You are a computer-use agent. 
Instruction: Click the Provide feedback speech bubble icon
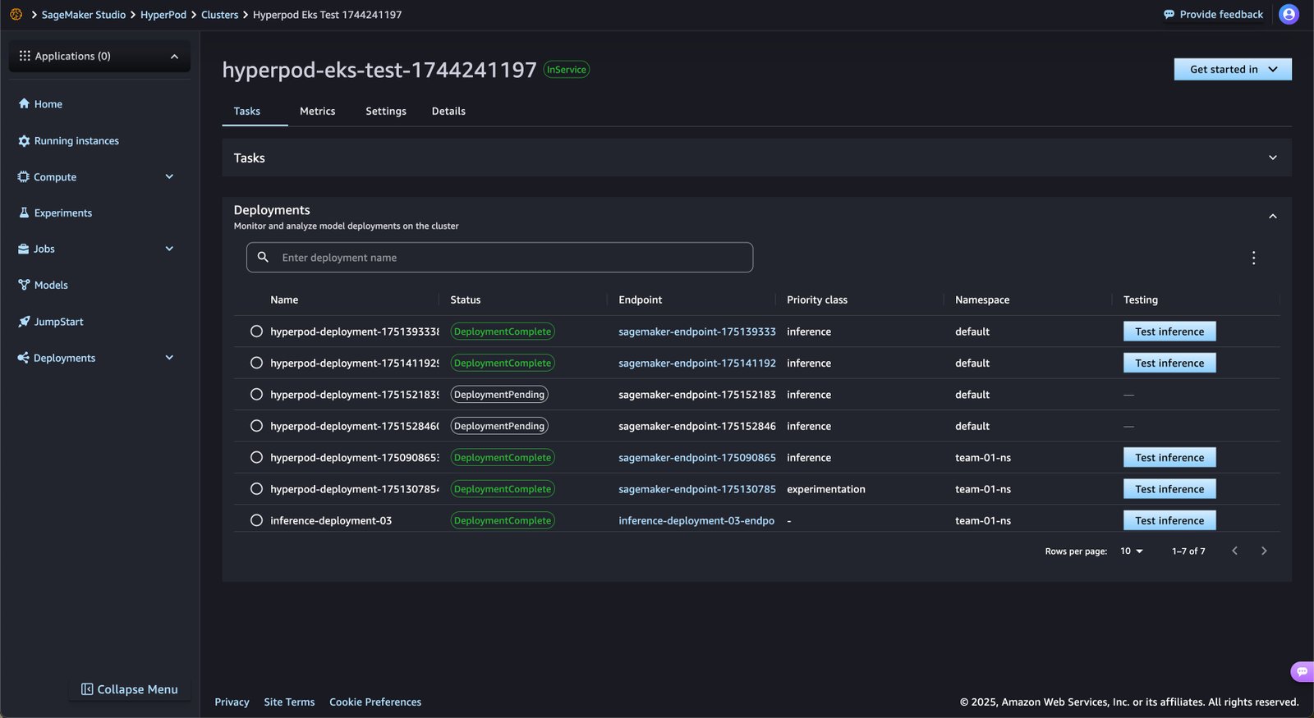click(1169, 15)
